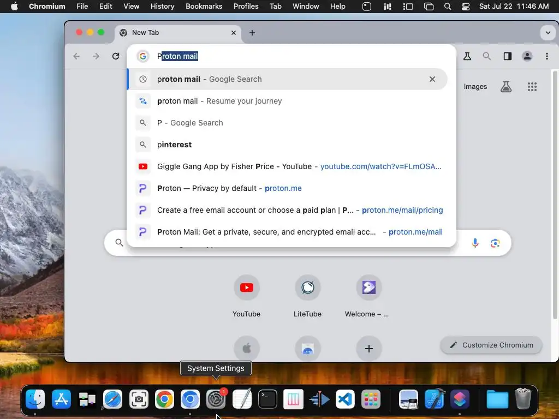Open proton.me/mail/pricing suggestion
This screenshot has height=419, width=559.
(x=287, y=210)
